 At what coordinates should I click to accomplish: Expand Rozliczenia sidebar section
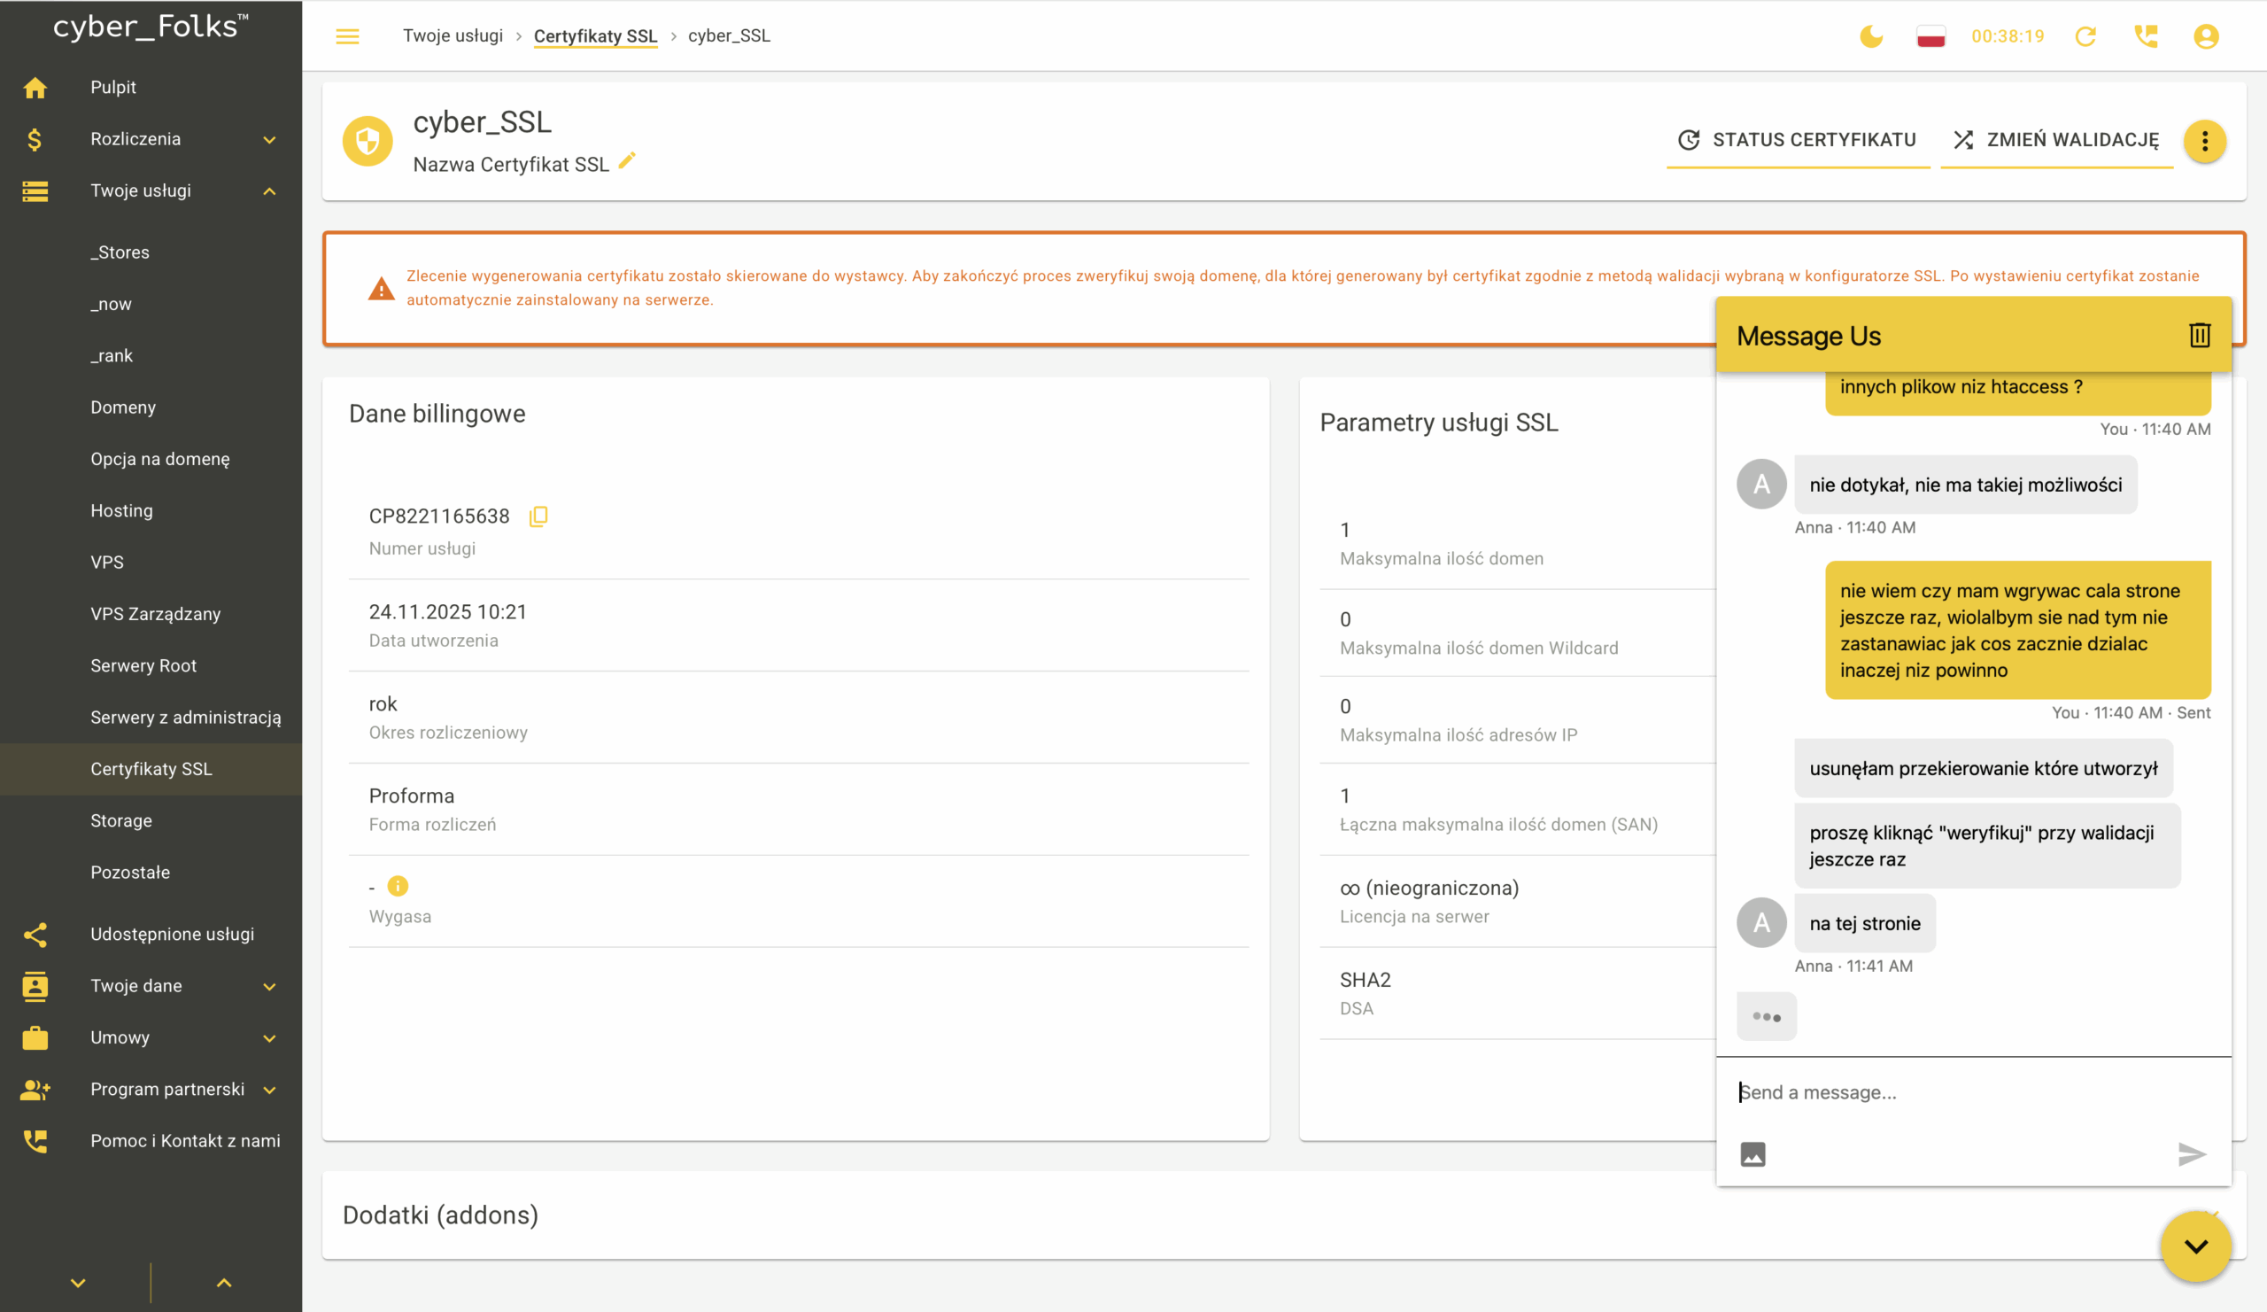point(269,139)
